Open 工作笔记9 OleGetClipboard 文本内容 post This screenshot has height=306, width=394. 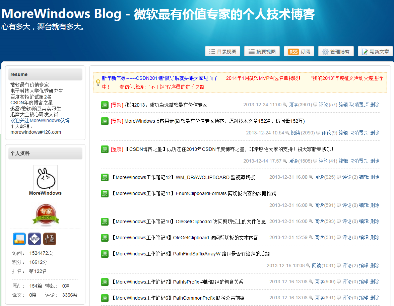pos(184,238)
